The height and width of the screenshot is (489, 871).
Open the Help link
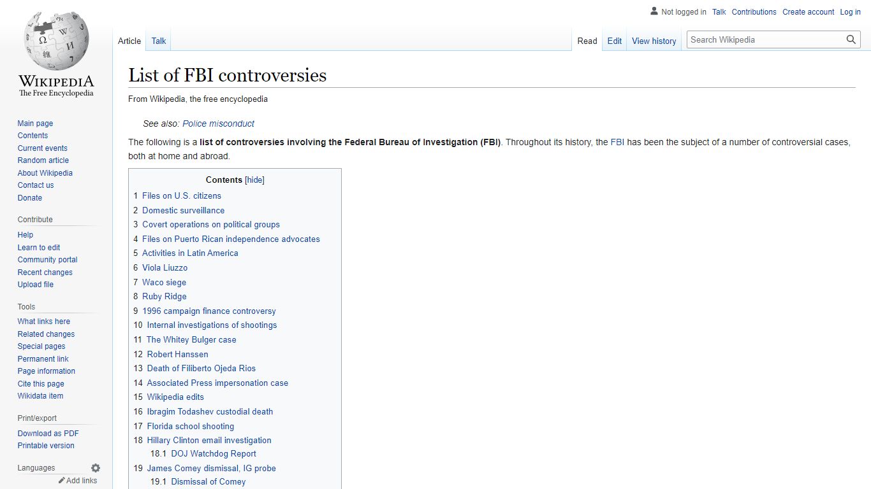point(26,235)
